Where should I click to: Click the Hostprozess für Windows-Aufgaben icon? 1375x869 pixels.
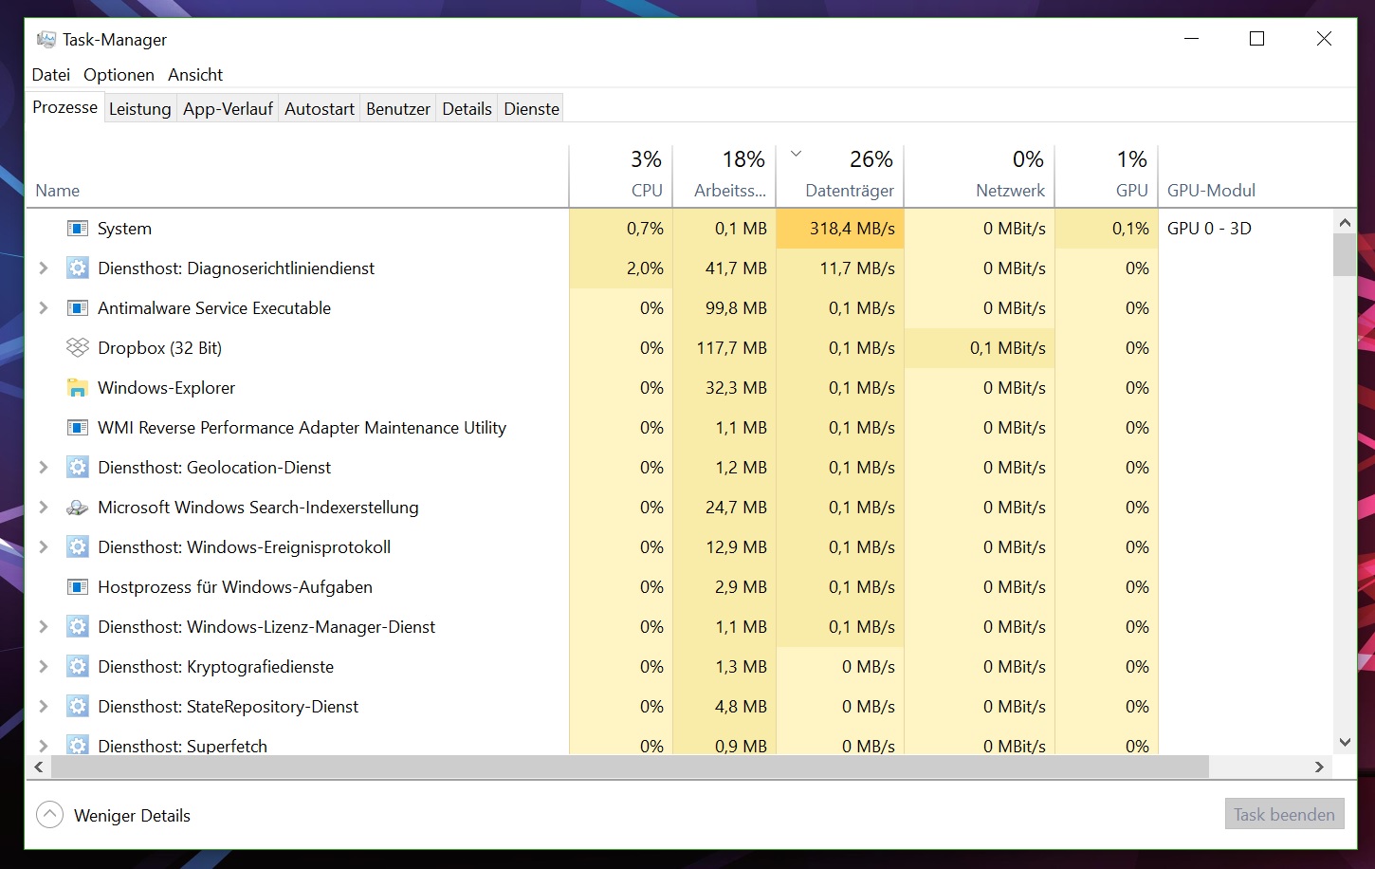(78, 587)
